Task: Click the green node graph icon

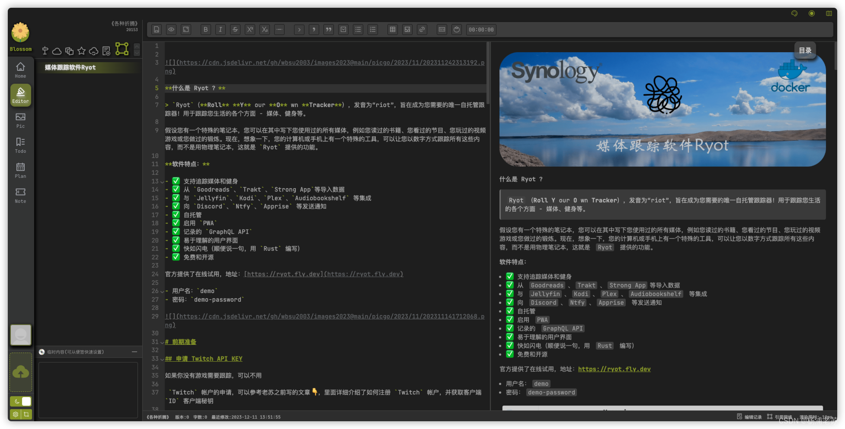Action: [x=122, y=49]
